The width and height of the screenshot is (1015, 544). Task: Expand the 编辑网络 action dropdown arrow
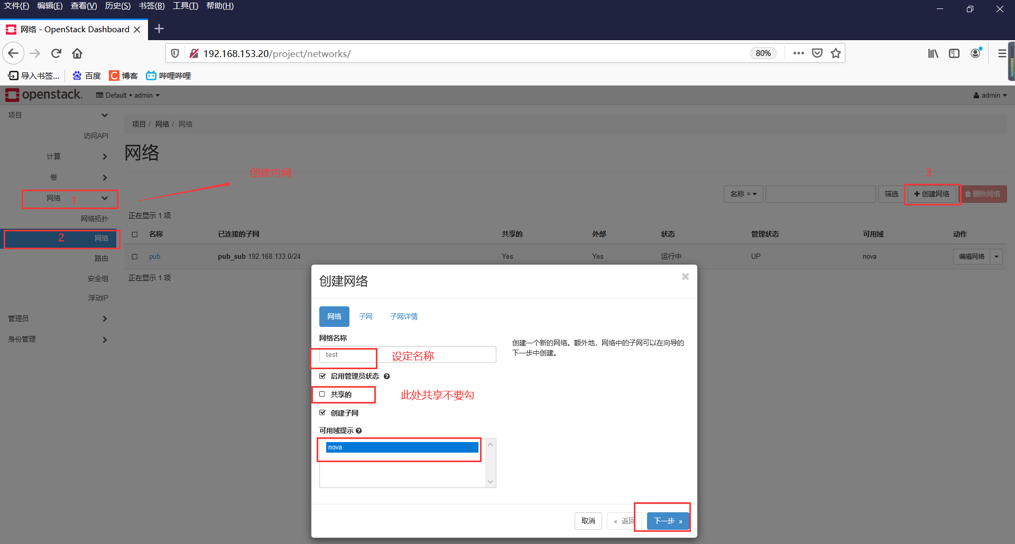(997, 257)
